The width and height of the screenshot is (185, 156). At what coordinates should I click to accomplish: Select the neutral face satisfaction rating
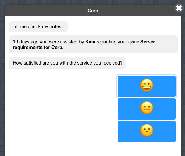147,109
